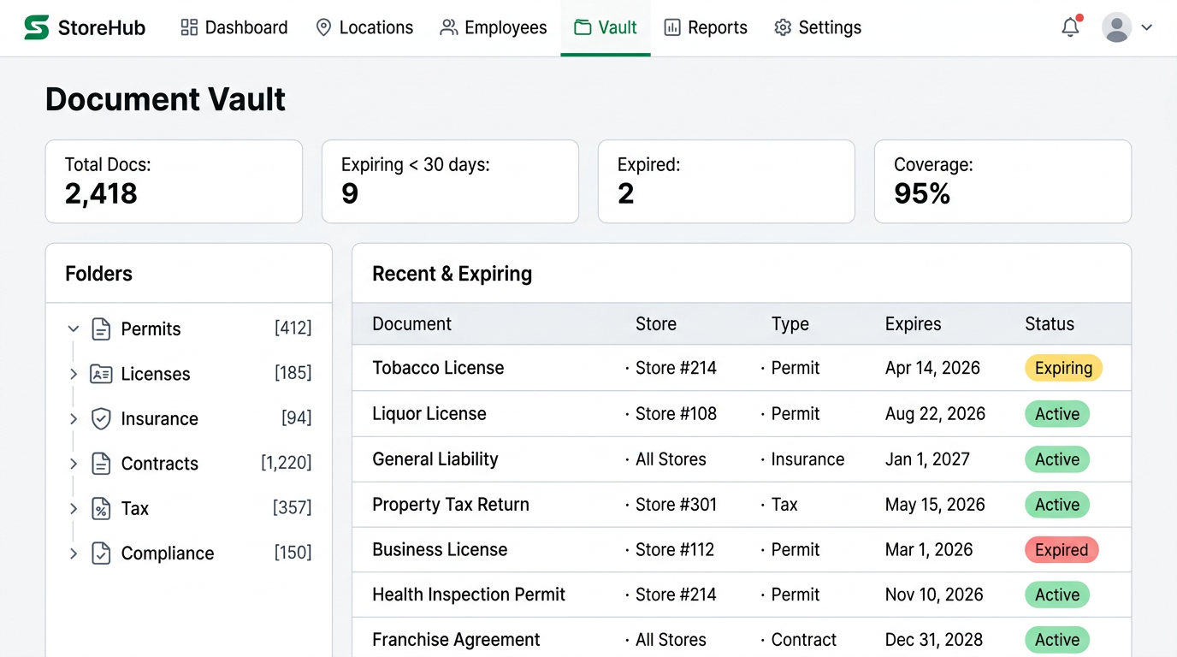Expand the Licenses folder

[74, 374]
